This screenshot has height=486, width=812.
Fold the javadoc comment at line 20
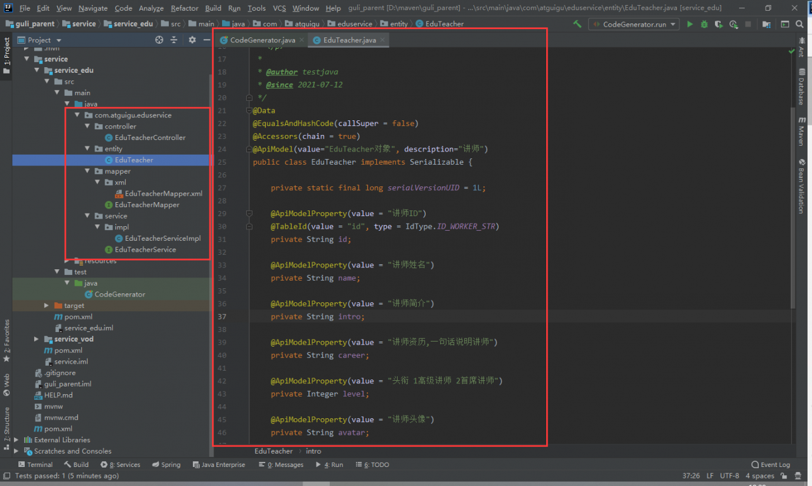click(249, 98)
